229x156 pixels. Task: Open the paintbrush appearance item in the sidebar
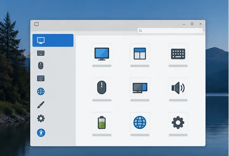[41, 105]
